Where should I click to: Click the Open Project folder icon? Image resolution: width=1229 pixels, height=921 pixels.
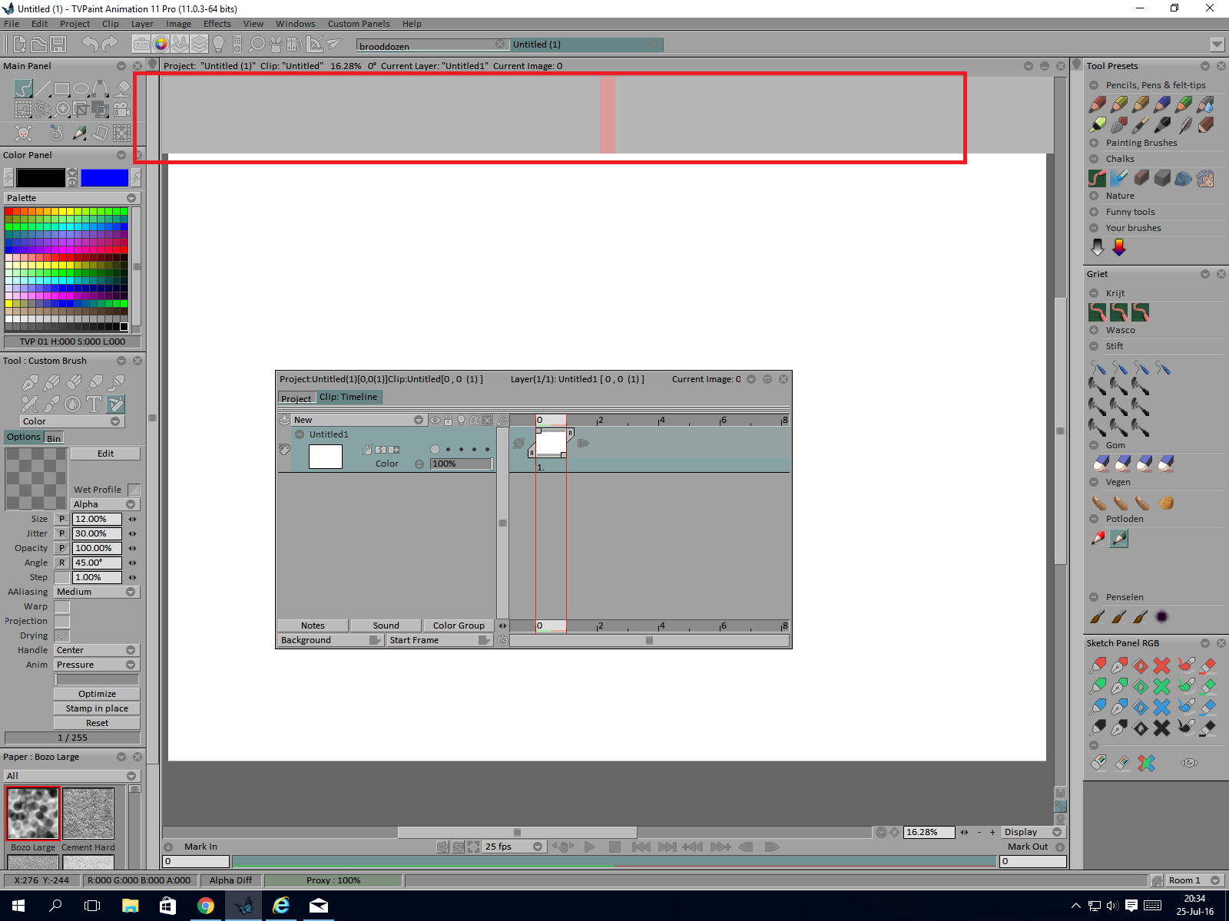(x=38, y=45)
